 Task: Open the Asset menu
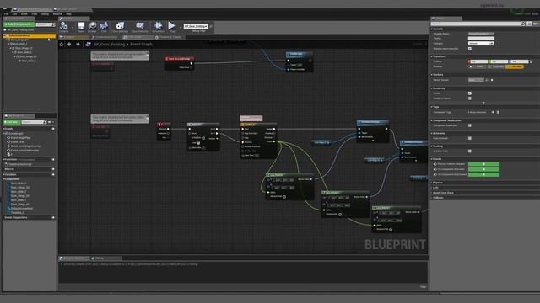(24, 14)
